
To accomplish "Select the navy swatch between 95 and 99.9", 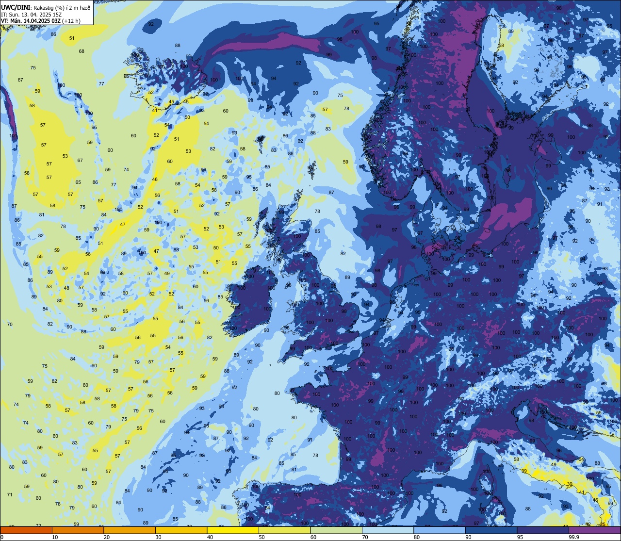I will (543, 530).
